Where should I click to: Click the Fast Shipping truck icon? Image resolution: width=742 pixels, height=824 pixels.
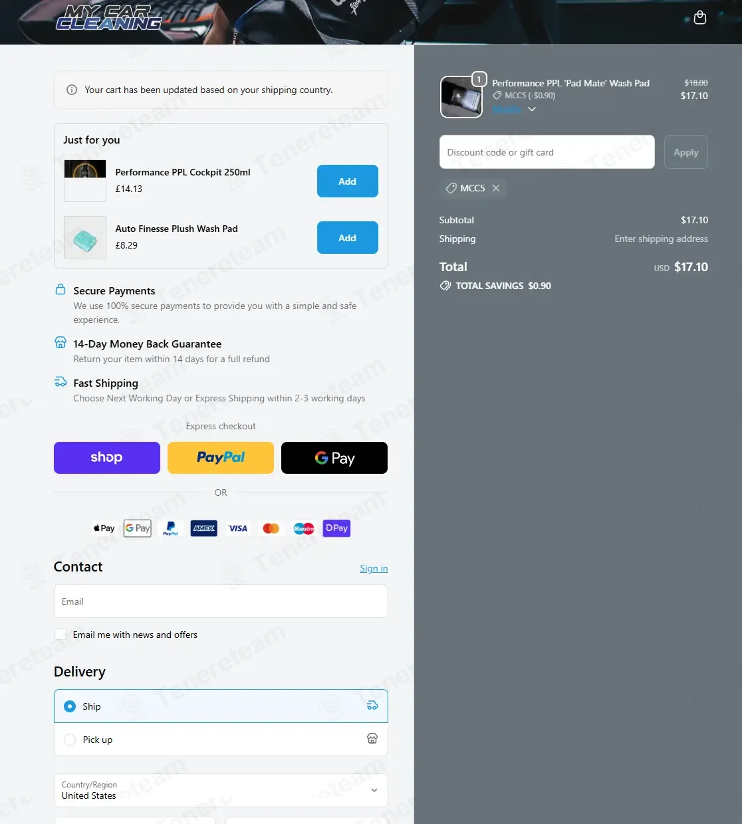[61, 382]
